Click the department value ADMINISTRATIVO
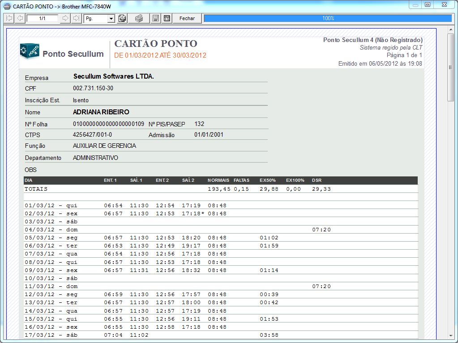 [95, 158]
